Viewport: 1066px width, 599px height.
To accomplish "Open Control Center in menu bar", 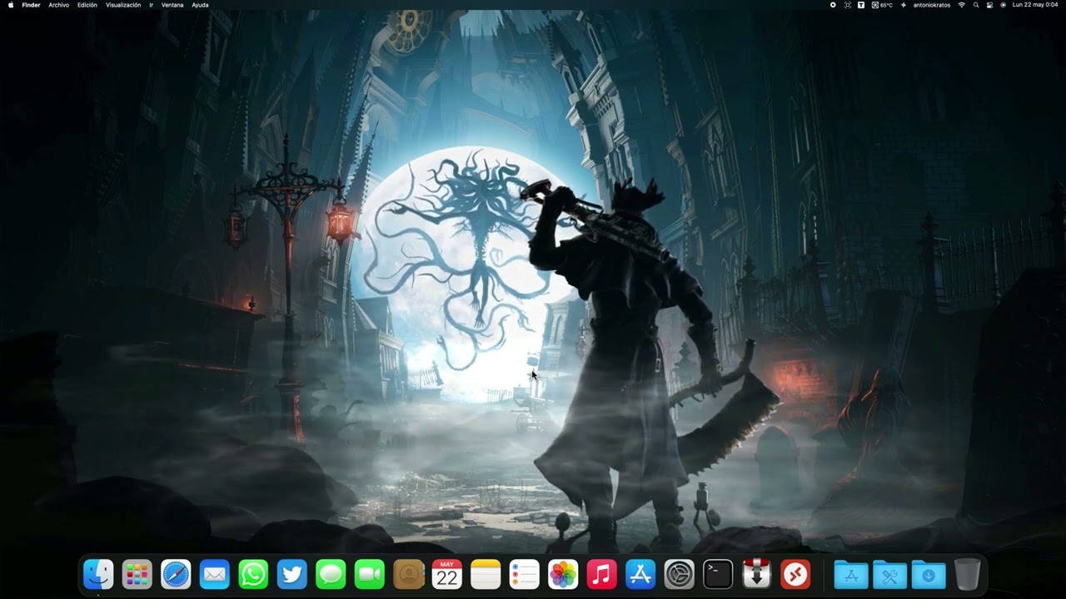I will click(989, 5).
